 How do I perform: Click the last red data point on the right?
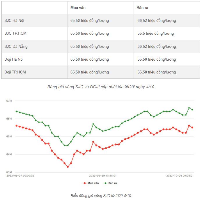tap(192, 127)
